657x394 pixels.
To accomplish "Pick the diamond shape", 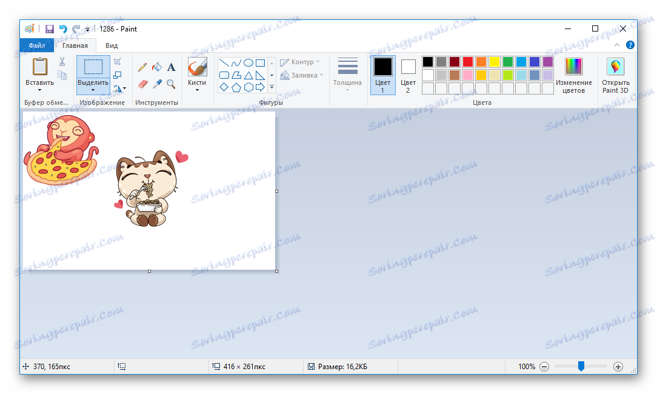I will 224,87.
